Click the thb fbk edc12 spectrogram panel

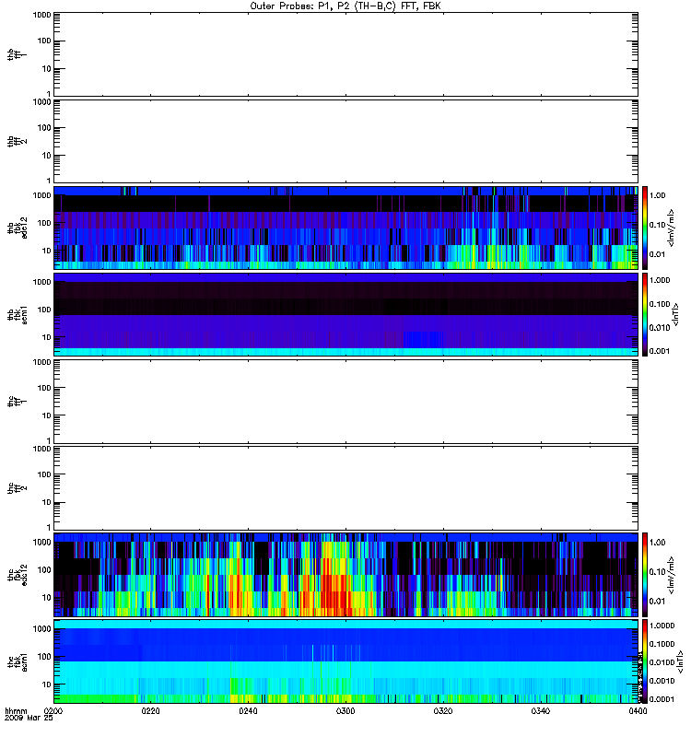[x=345, y=228]
